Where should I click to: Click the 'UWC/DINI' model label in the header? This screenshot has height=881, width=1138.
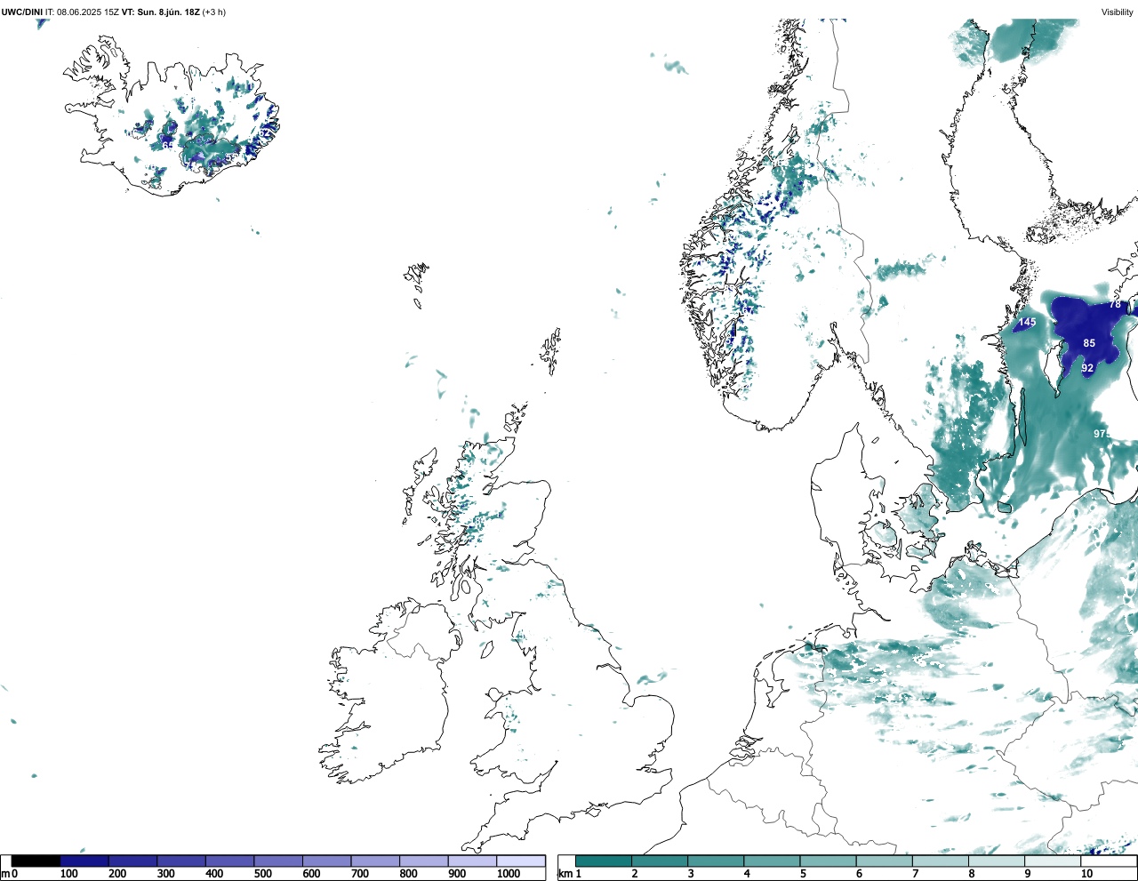[21, 12]
